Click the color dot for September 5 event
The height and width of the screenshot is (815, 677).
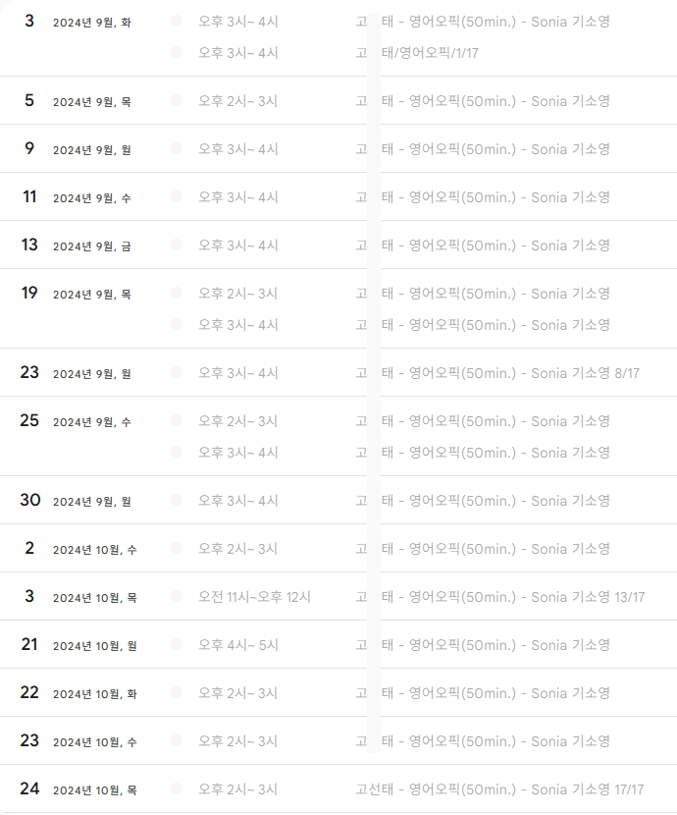177,100
